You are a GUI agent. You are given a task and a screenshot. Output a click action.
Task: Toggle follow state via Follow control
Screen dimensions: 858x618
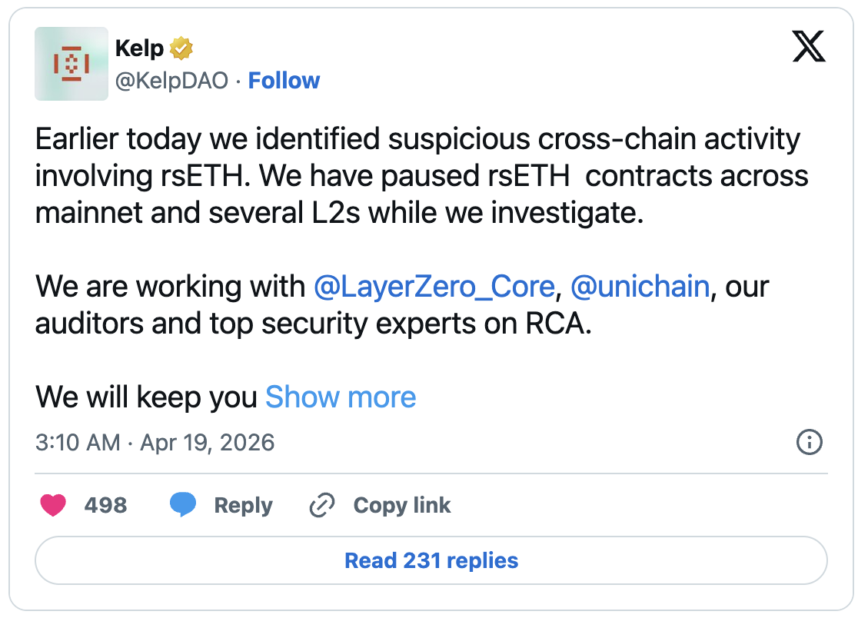(x=284, y=80)
